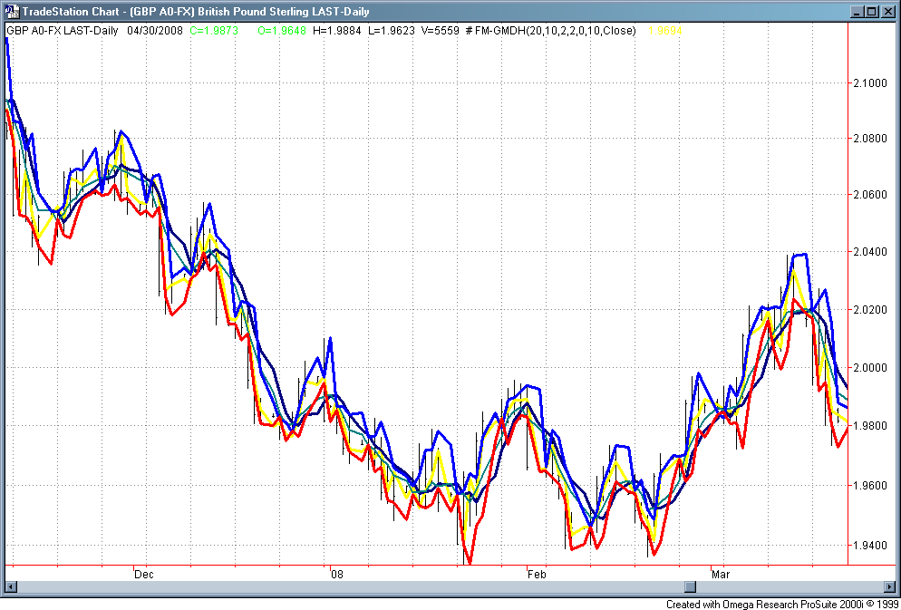Click the horizontal scrollbar right arrow
The height and width of the screenshot is (610, 901).
click(889, 586)
